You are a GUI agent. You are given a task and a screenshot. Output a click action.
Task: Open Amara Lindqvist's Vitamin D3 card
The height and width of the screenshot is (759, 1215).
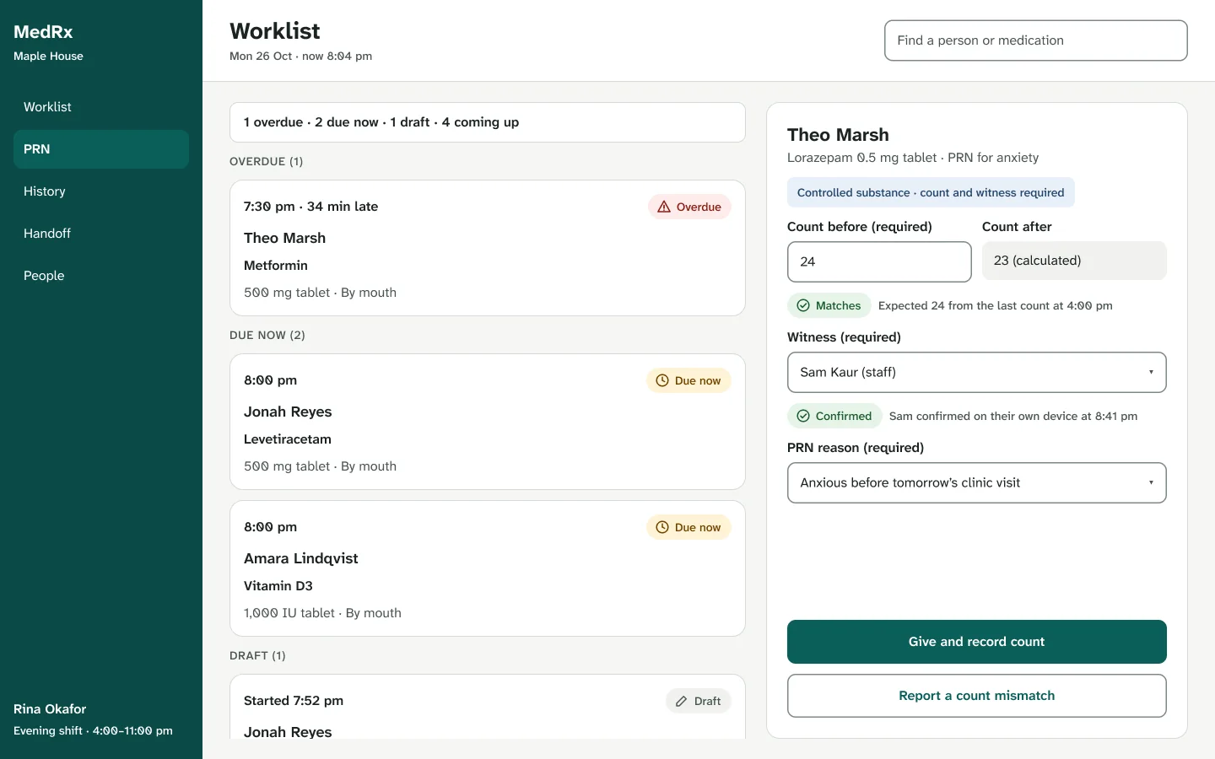pyautogui.click(x=488, y=568)
